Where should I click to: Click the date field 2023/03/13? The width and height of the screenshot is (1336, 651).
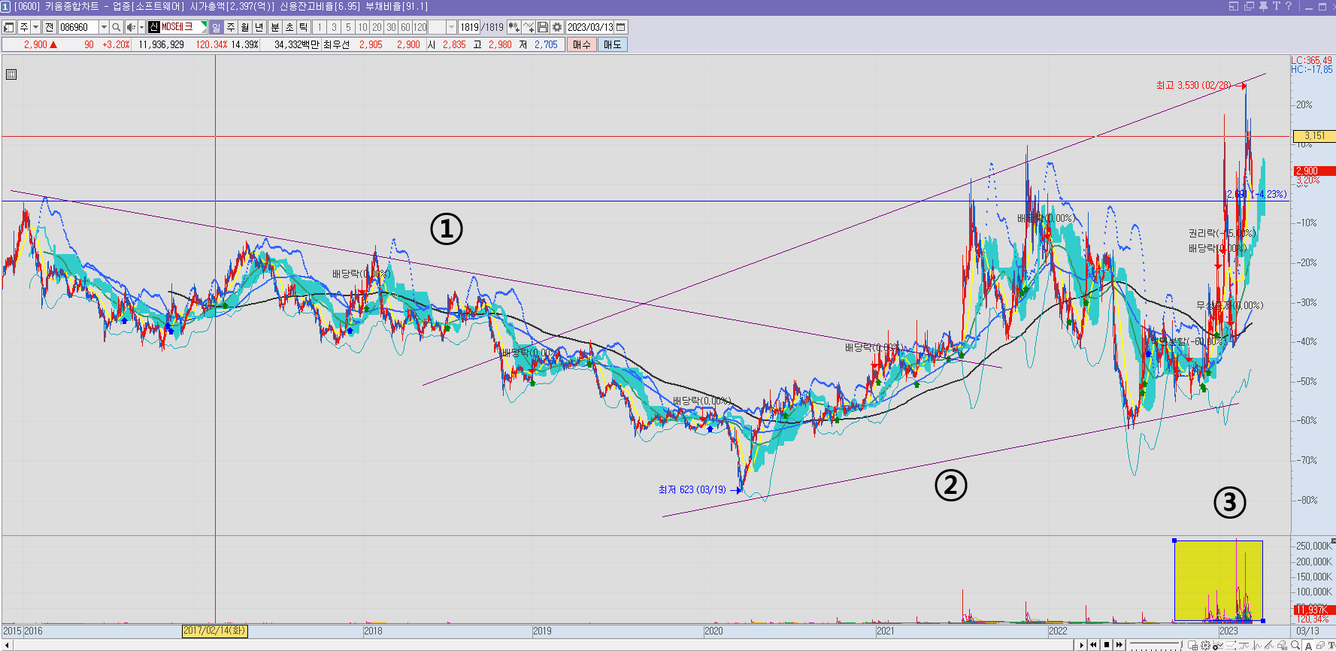(x=590, y=27)
